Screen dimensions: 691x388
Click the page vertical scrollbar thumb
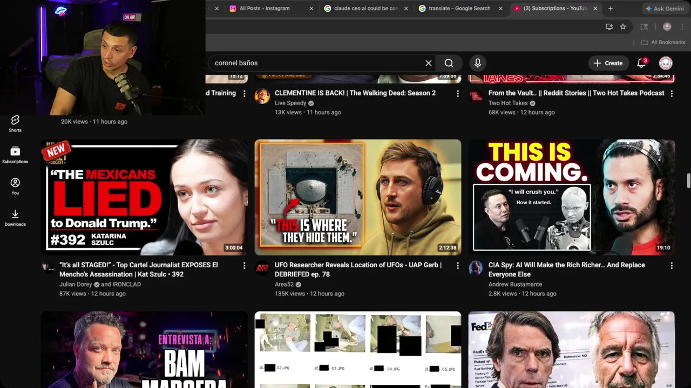click(x=688, y=181)
